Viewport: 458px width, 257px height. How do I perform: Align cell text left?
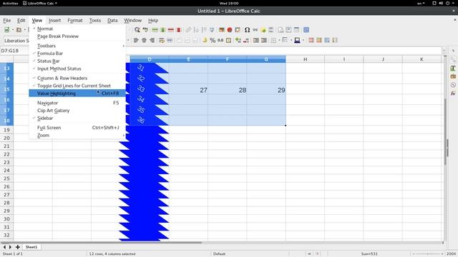(136, 40)
